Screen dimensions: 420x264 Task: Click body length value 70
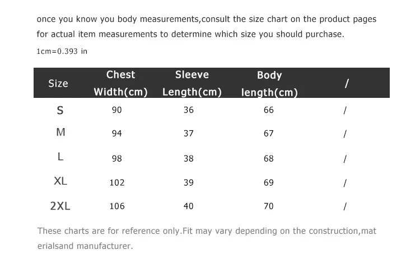click(269, 206)
